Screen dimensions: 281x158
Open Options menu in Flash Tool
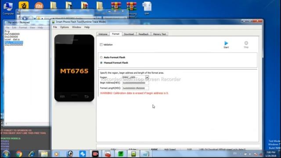click(65, 27)
